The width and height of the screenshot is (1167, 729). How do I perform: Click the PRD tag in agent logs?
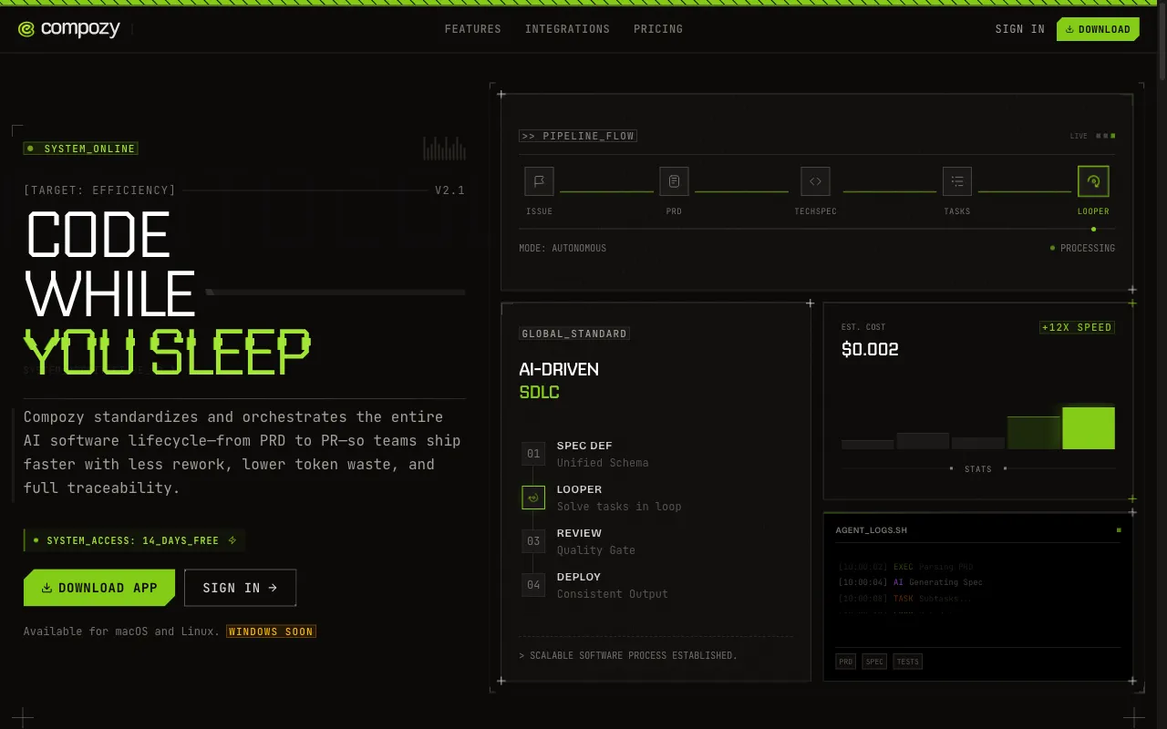pyautogui.click(x=846, y=662)
